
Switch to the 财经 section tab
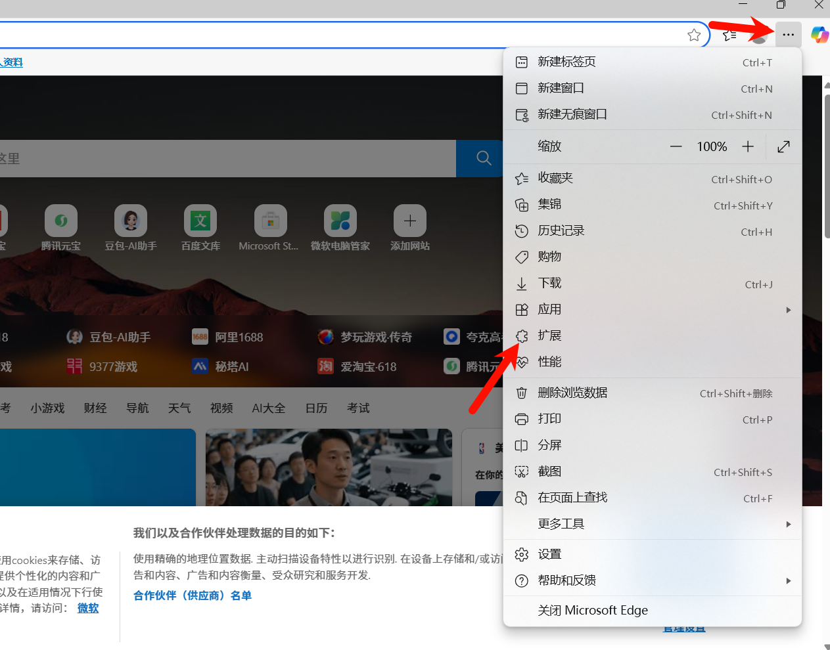tap(95, 408)
